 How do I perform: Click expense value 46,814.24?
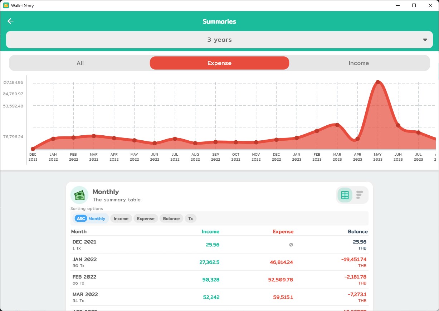coord(281,262)
